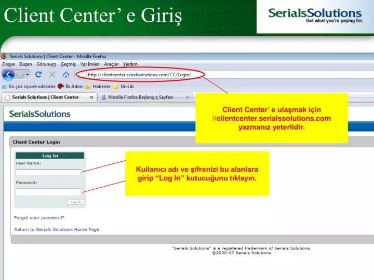
Task: Open the Yardım menu
Action: 130,64
